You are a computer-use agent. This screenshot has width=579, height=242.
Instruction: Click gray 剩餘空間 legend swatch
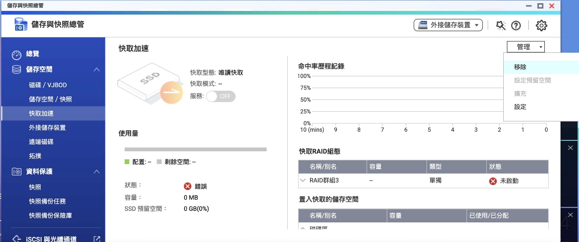(x=159, y=162)
